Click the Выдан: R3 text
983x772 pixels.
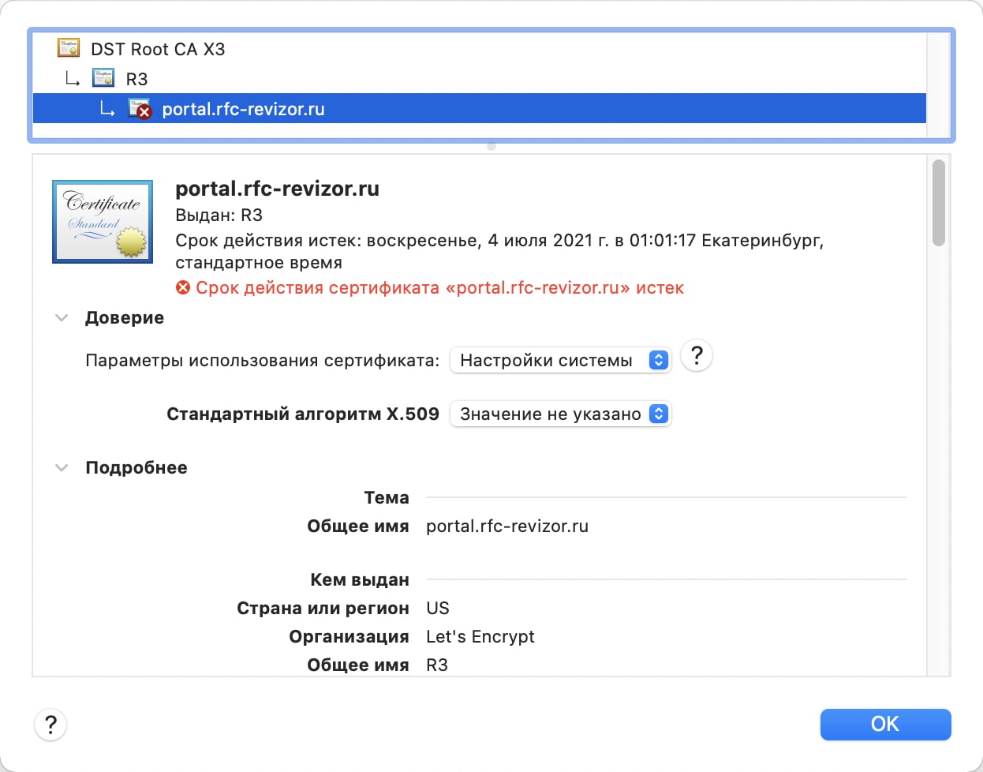tap(219, 215)
